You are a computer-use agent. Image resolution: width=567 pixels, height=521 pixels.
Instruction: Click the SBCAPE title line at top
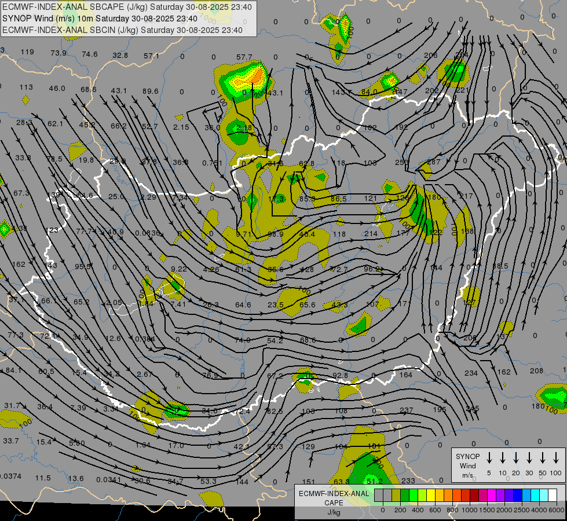tap(127, 7)
